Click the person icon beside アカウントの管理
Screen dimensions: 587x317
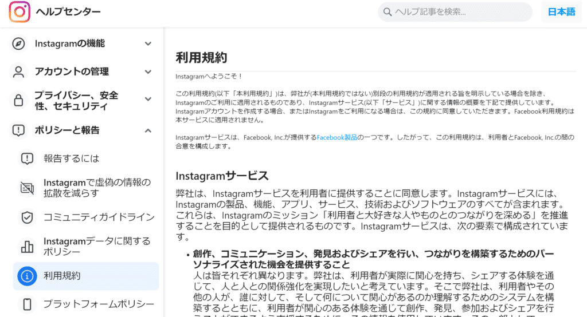[19, 72]
